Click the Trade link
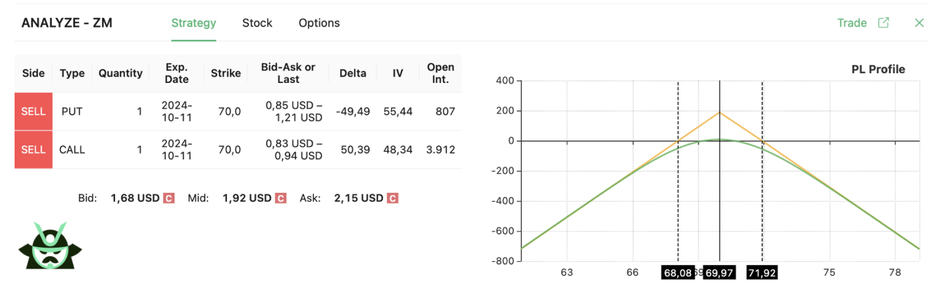The height and width of the screenshot is (293, 940). [x=852, y=23]
